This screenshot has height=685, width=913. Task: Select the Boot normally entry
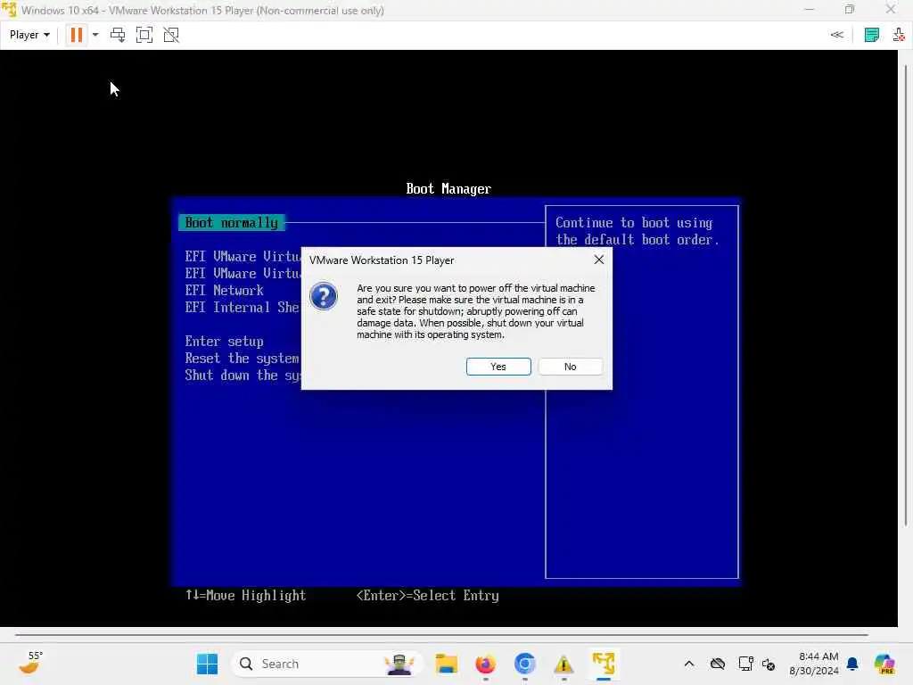tap(232, 222)
